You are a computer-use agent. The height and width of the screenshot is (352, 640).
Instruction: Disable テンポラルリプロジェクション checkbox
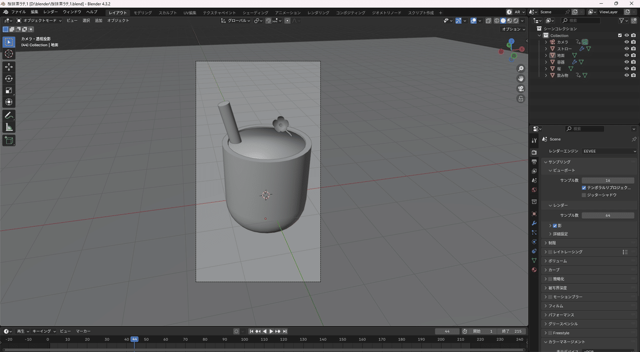pos(584,188)
